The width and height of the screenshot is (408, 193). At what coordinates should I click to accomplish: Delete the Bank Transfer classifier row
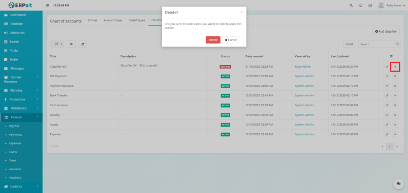[395, 96]
